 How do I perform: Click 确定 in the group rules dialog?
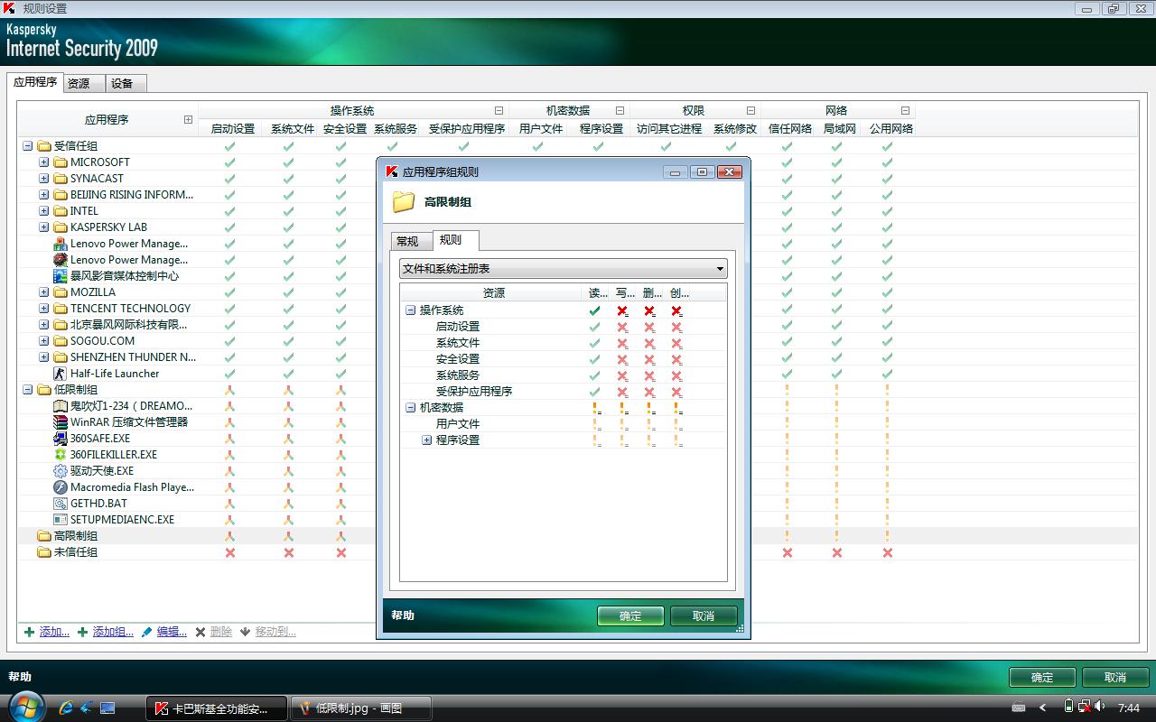click(x=629, y=616)
